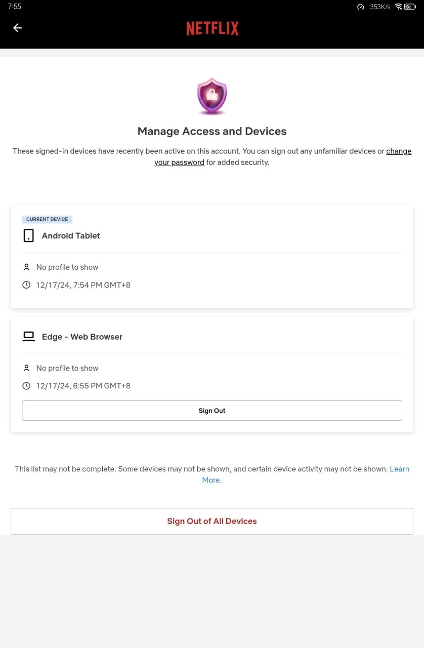Click Sign Out of All Devices
This screenshot has width=424, height=648.
point(212,521)
